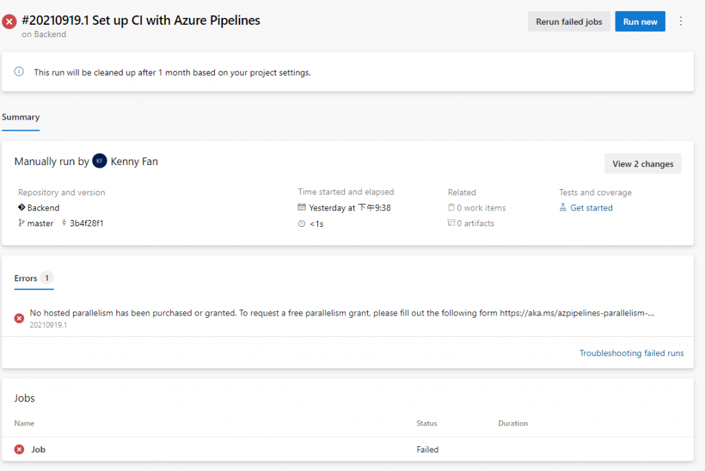Screen dimensions: 705x471
Task: Click the red error icon beside parallelism message
Action: coord(19,318)
